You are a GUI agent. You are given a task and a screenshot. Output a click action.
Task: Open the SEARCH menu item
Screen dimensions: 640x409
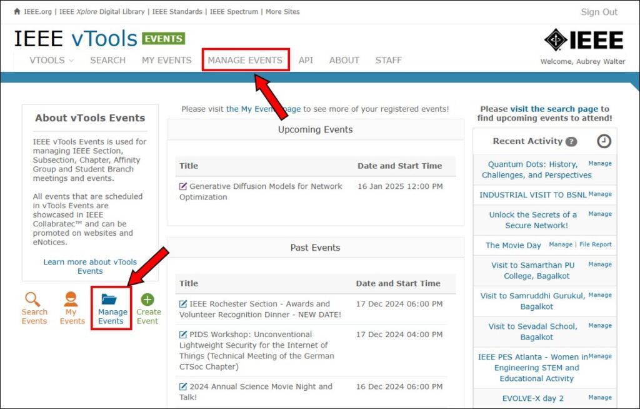[107, 61]
